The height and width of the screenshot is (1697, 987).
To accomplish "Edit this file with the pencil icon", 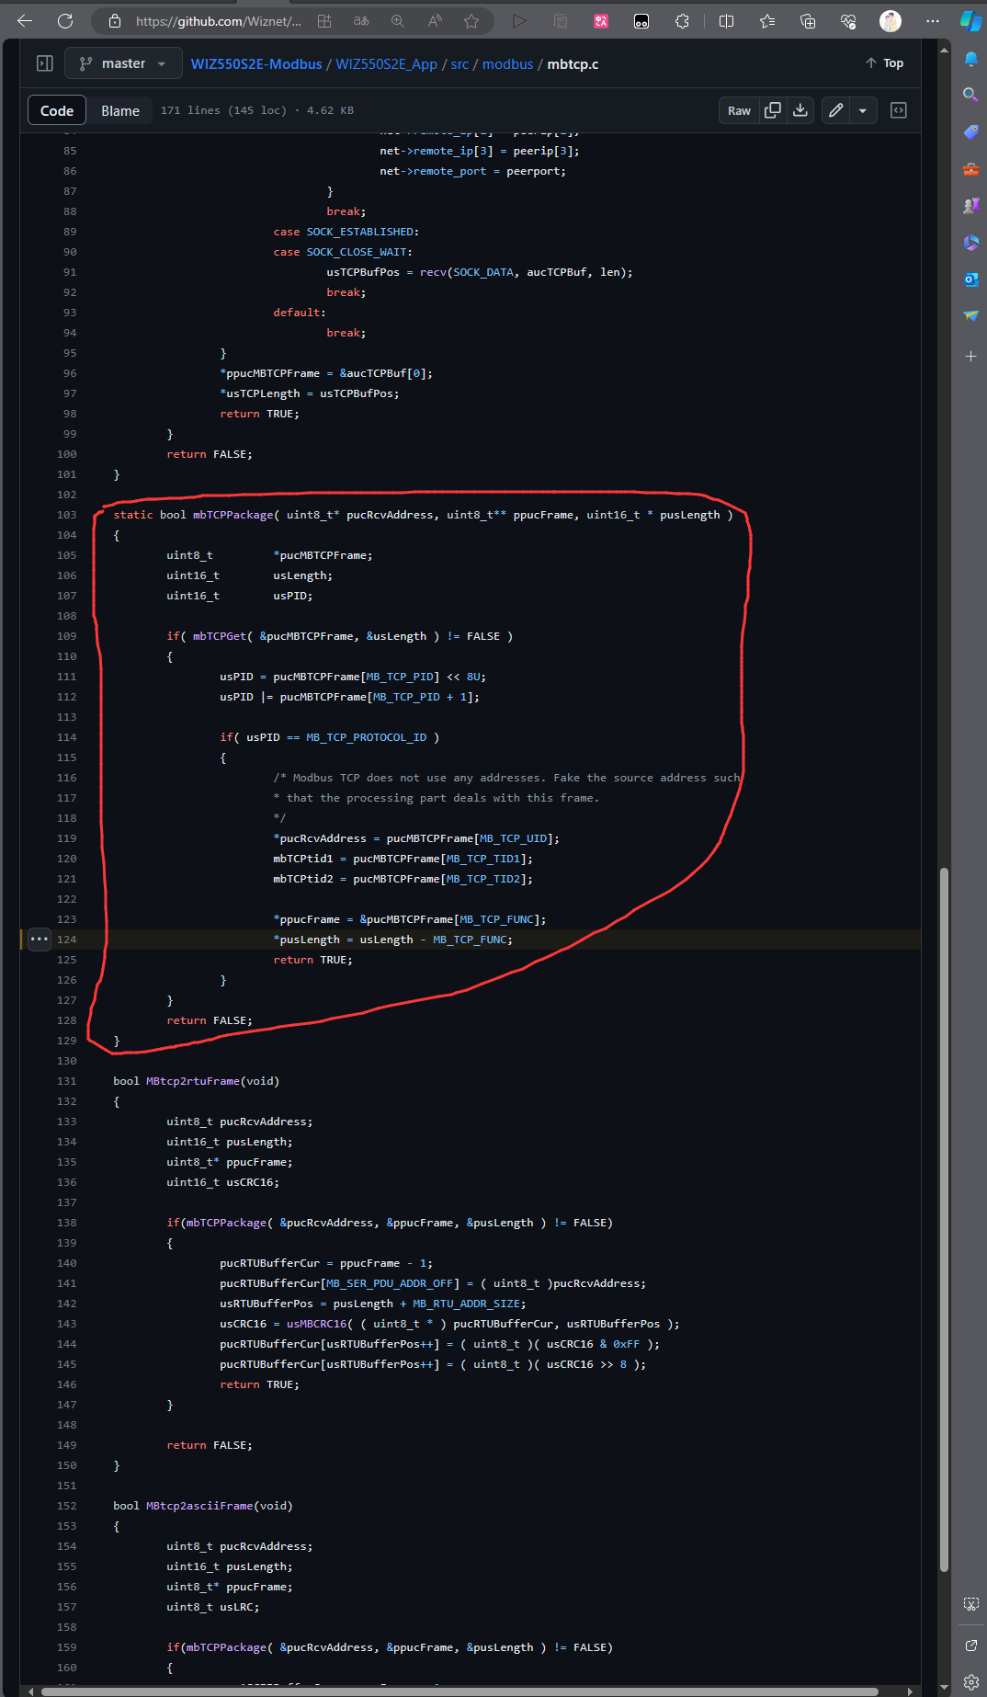I will [835, 110].
